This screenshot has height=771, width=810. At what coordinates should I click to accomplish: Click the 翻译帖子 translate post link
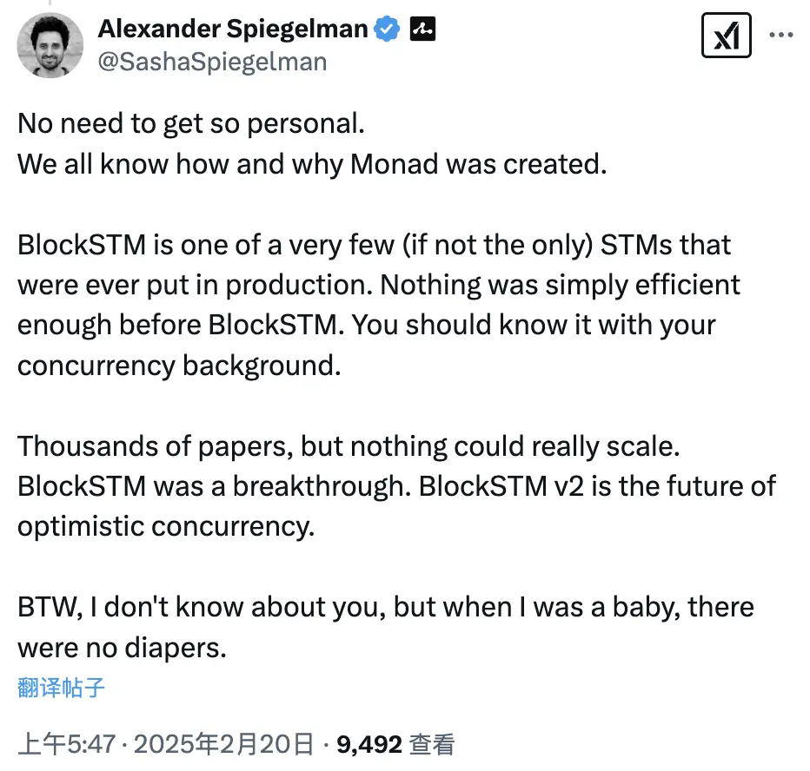61,689
